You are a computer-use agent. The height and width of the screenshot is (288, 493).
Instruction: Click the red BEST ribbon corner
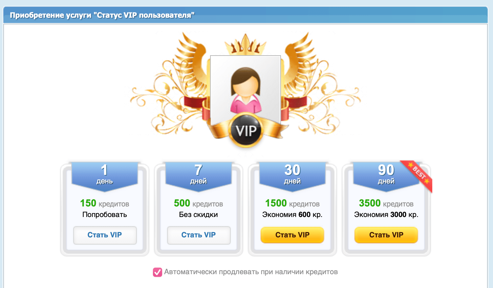[x=419, y=175]
